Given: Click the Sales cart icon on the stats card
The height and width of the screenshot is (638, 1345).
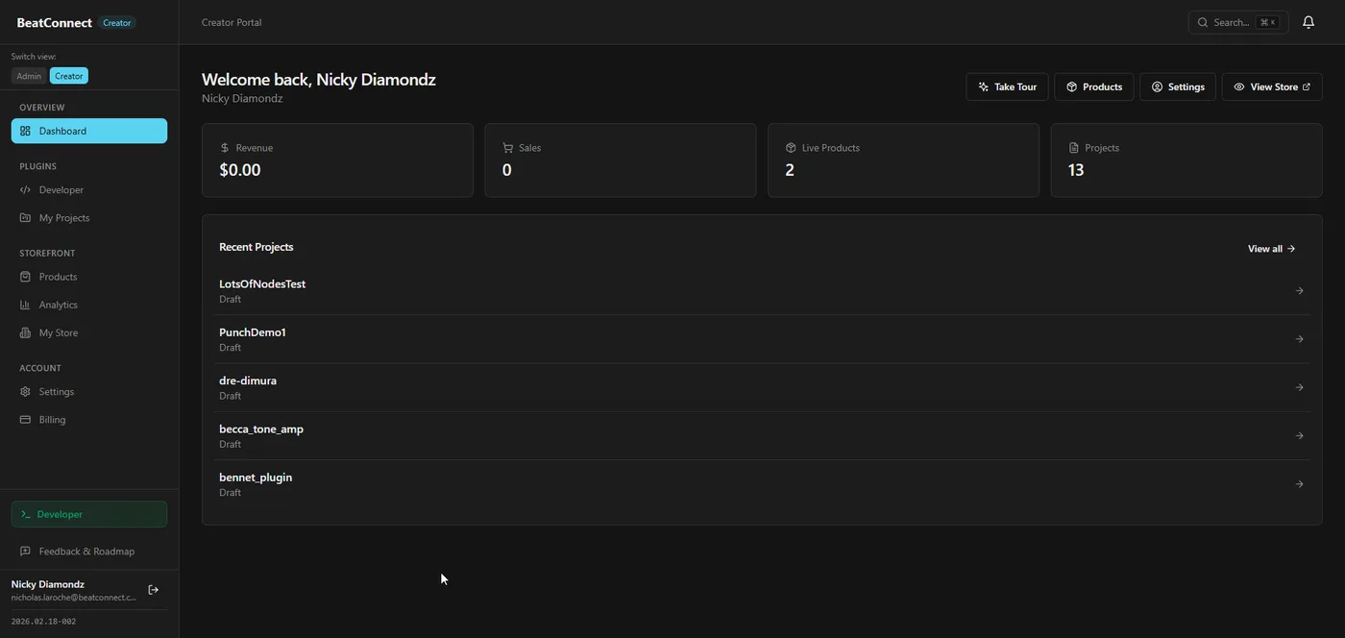Looking at the screenshot, I should (506, 147).
